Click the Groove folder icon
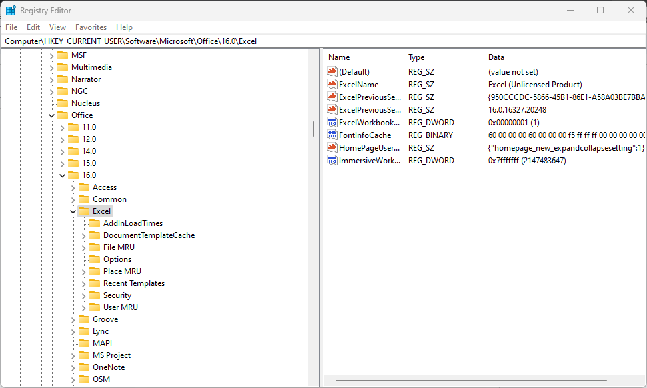 [x=84, y=319]
